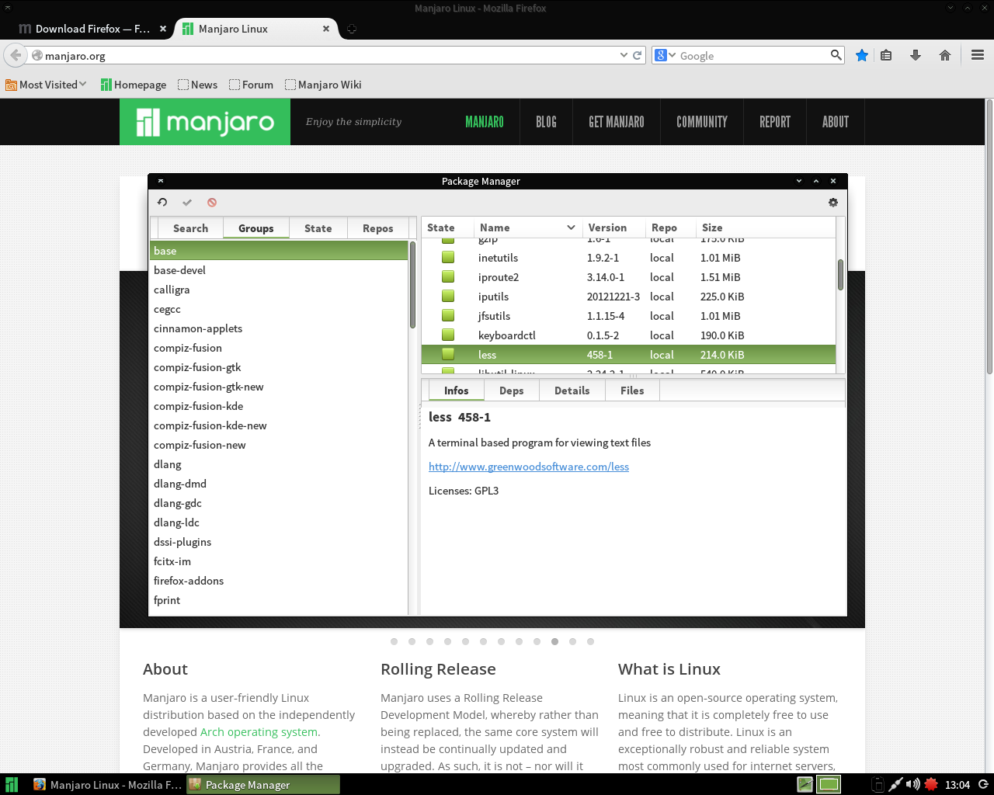Viewport: 994px width, 795px height.
Task: Open the REPORT menu item
Action: (x=775, y=122)
